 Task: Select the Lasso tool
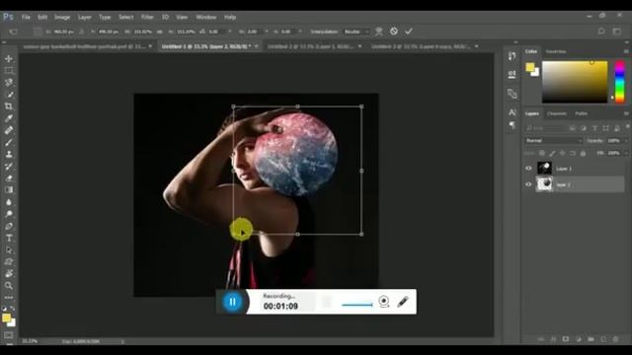(9, 83)
